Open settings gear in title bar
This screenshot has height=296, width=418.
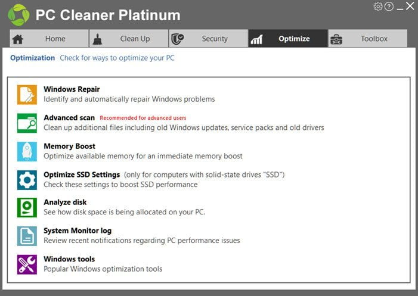tap(377, 7)
